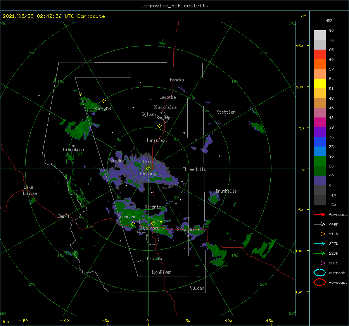Click the 'Stettler' city label
Screen dimensions: 349x326
coord(226,112)
